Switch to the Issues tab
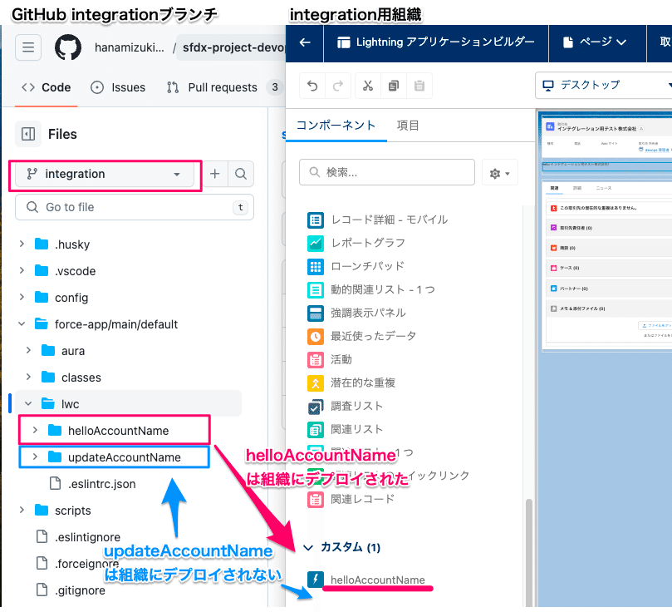Screen dimensions: 672x612 click(x=118, y=87)
